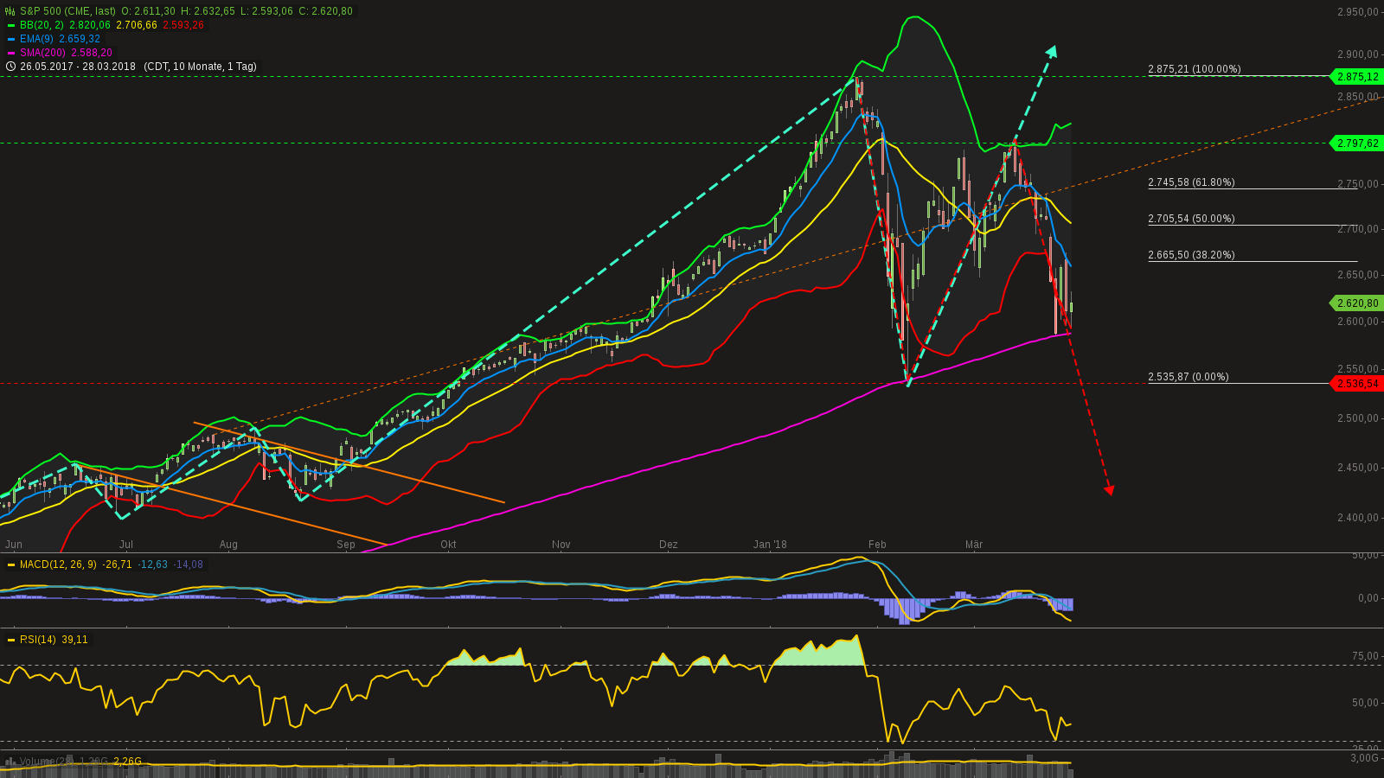
Task: Click the 2.500,00 price axis label
Action: pyautogui.click(x=1358, y=418)
